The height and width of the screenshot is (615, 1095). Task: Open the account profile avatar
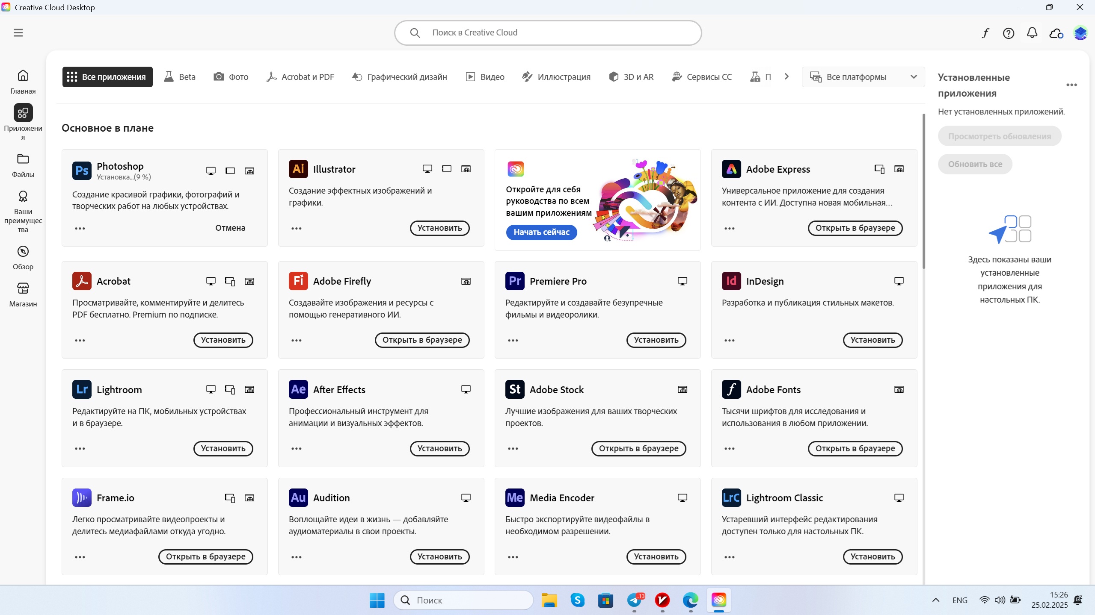pyautogui.click(x=1080, y=33)
